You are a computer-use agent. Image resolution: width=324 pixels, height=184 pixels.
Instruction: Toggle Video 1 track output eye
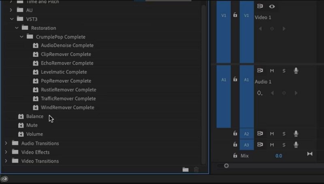(x=272, y=6)
